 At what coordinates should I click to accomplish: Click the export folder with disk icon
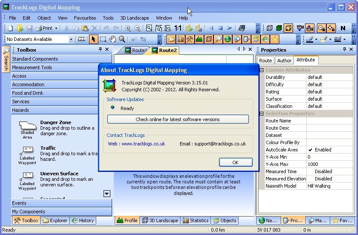tap(198, 28)
